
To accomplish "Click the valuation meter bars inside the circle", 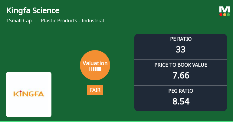I will (x=95, y=69).
